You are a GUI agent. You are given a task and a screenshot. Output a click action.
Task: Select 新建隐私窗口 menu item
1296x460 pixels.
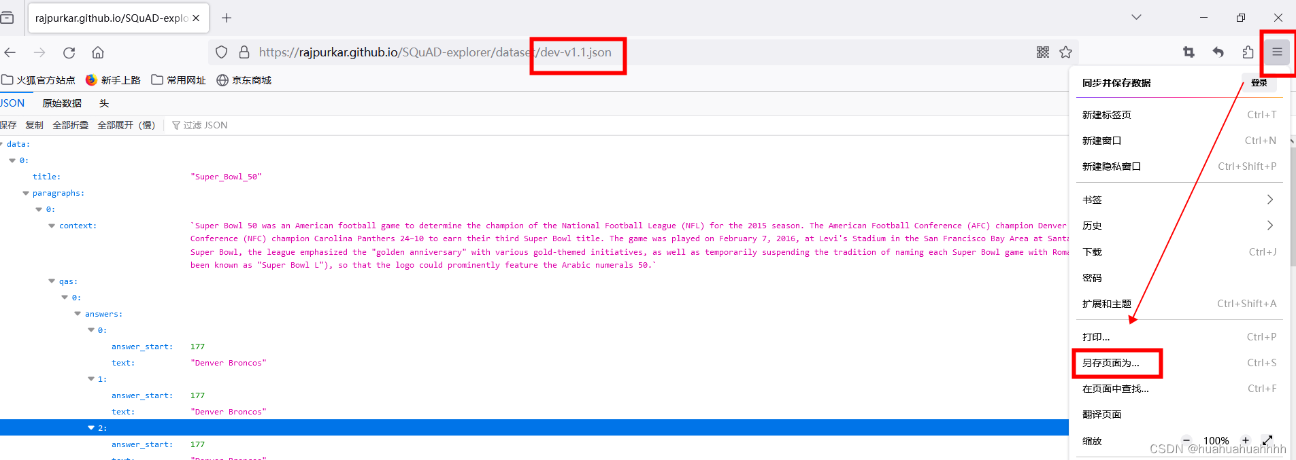coord(1179,166)
